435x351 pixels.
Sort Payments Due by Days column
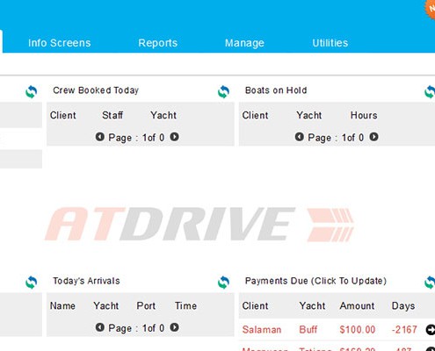(403, 305)
